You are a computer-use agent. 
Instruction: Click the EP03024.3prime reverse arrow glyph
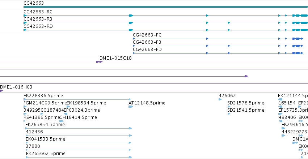[x=66, y=114]
